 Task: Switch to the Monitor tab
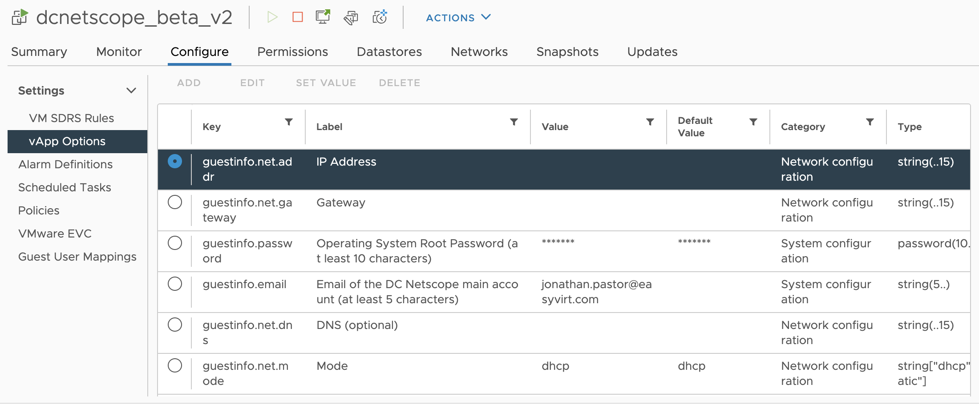tap(119, 52)
